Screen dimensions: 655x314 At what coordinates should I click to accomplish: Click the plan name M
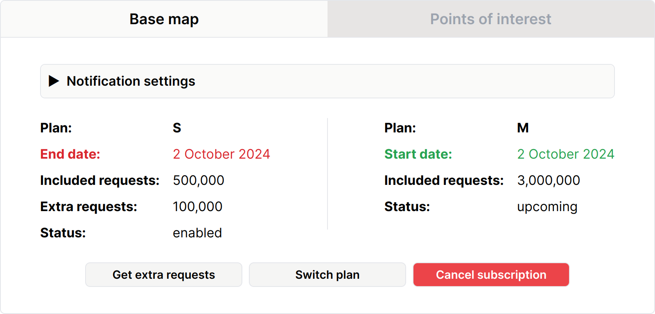click(523, 128)
